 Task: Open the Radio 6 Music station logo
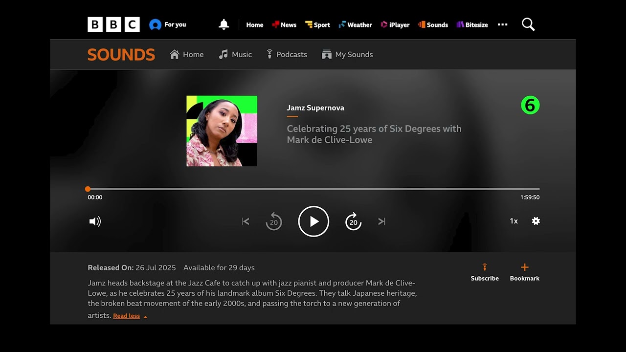click(530, 105)
